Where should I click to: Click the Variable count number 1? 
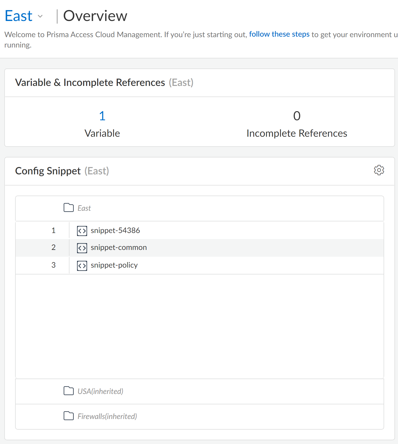click(x=102, y=116)
